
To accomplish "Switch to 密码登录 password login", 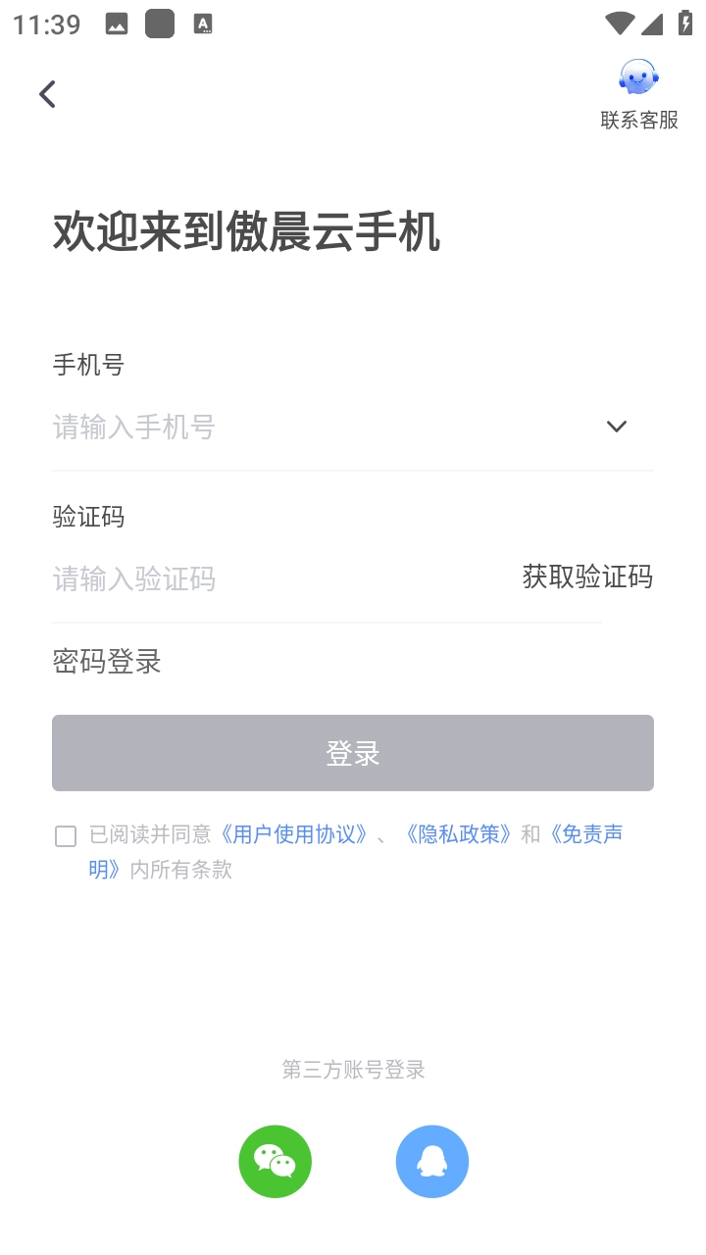I will pyautogui.click(x=107, y=662).
